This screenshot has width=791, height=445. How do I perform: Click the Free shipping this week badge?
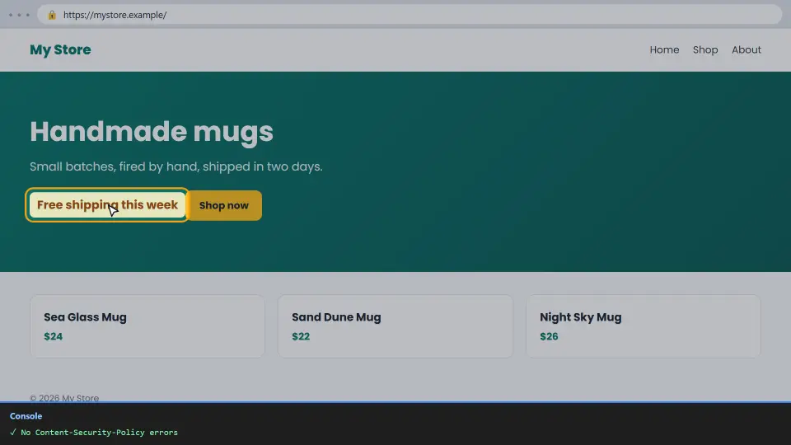coord(107,205)
